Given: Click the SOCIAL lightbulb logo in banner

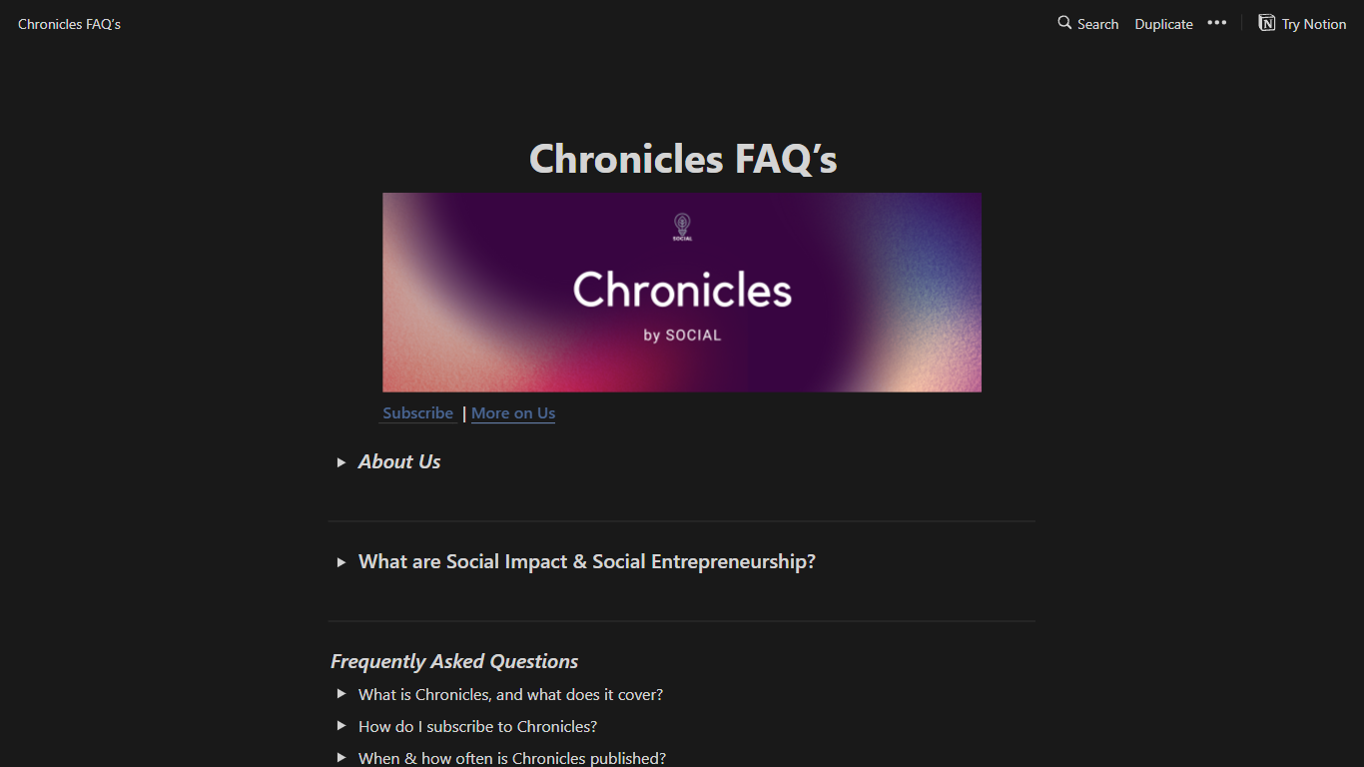Looking at the screenshot, I should (x=682, y=227).
